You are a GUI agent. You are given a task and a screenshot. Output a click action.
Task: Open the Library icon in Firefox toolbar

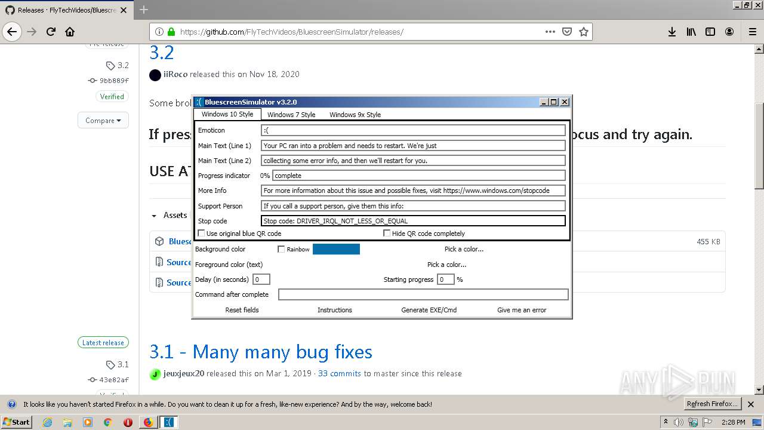click(691, 32)
